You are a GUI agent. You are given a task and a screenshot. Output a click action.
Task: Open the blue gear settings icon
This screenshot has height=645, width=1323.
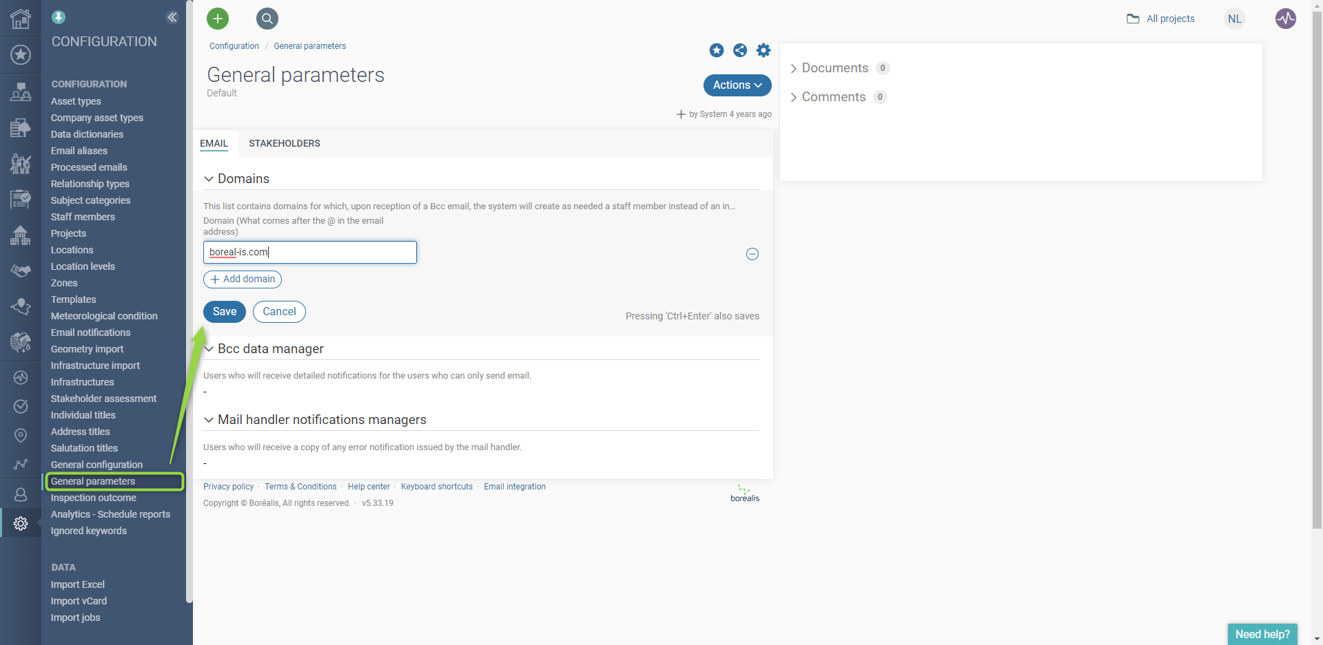coord(763,50)
